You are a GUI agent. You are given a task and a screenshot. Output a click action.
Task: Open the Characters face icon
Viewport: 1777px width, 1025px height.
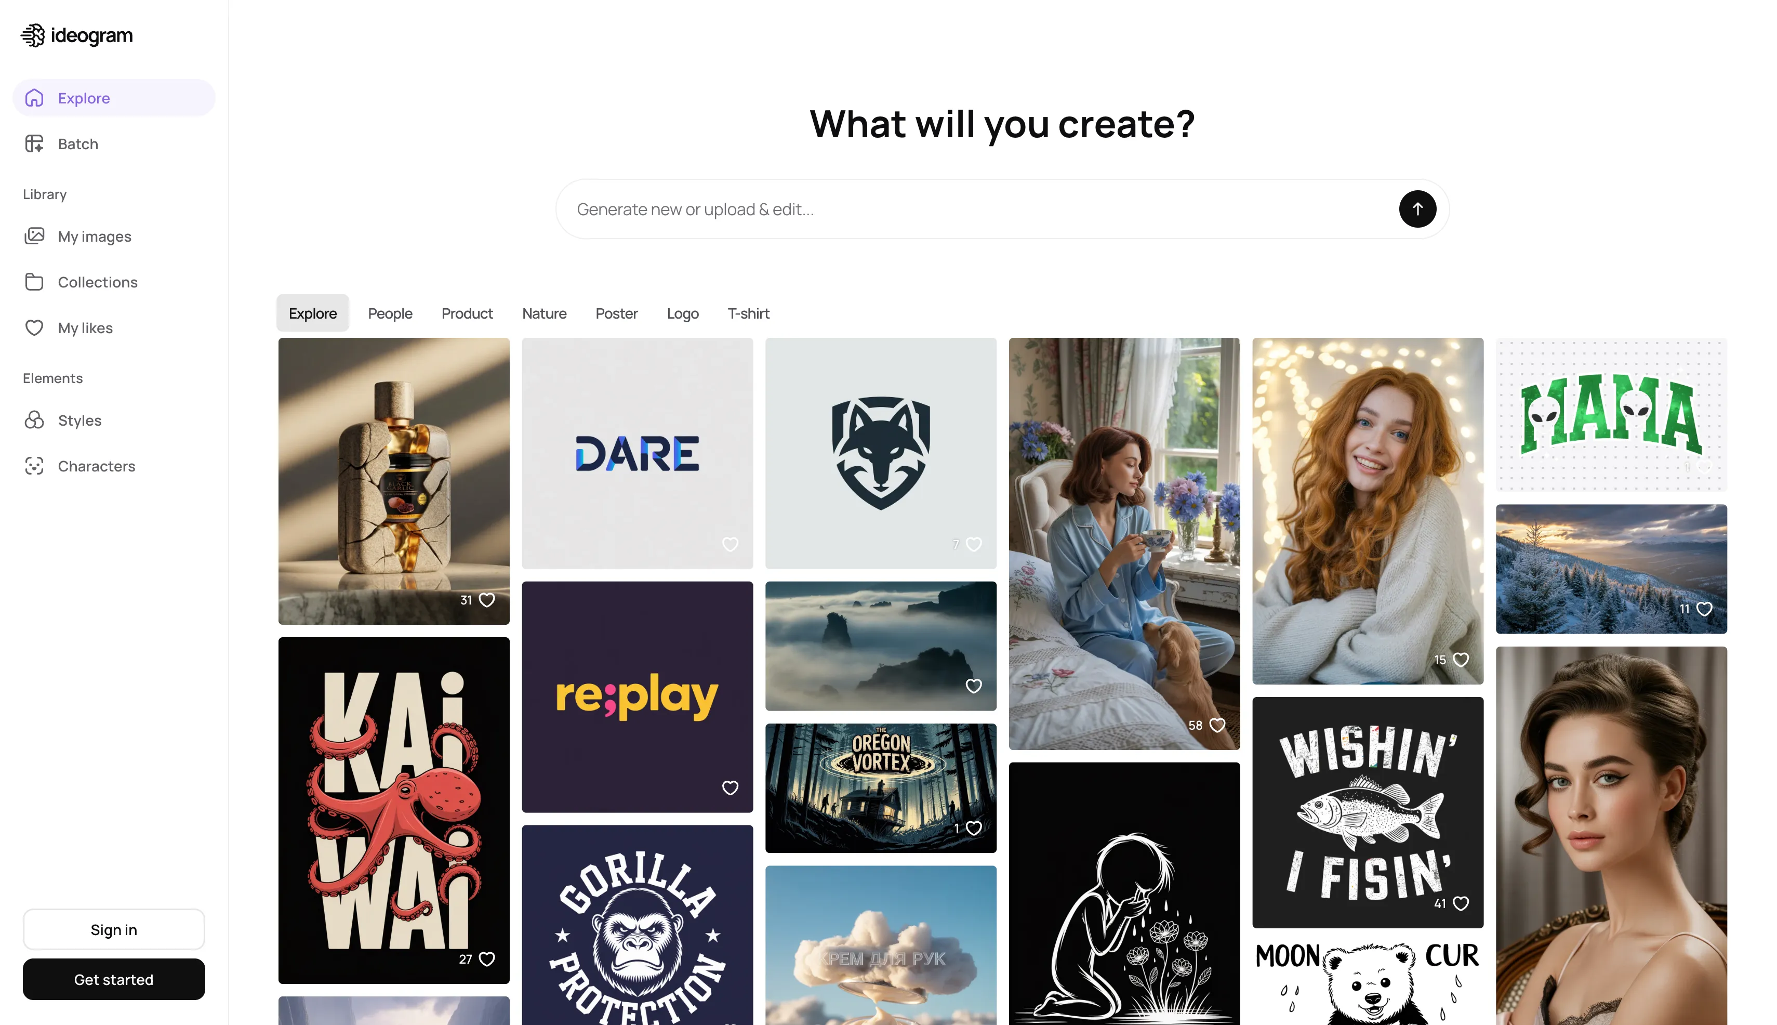click(x=34, y=466)
